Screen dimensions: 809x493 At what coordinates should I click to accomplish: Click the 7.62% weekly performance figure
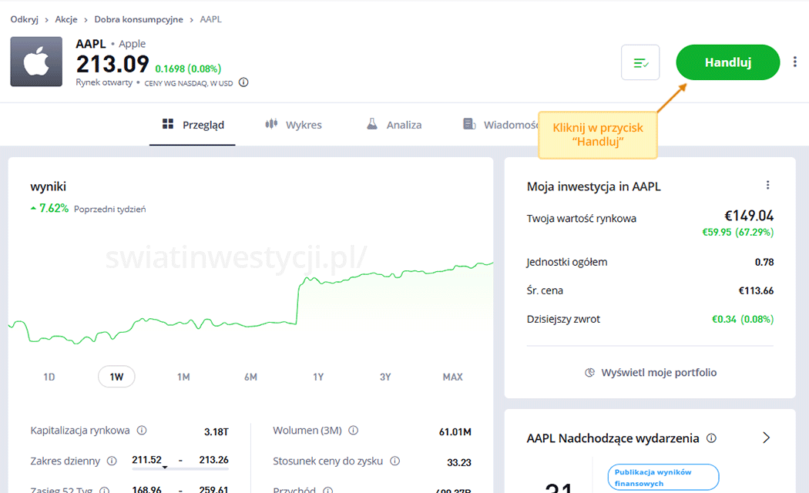pos(54,208)
